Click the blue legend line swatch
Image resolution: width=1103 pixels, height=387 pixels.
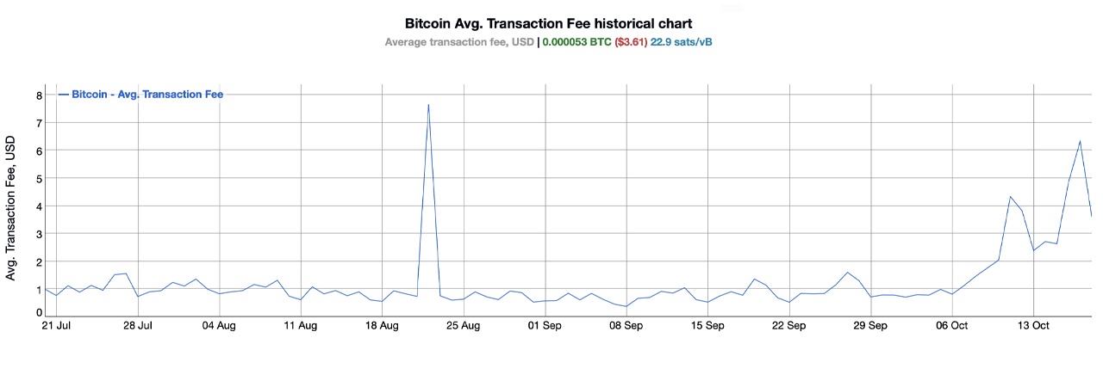pyautogui.click(x=63, y=95)
